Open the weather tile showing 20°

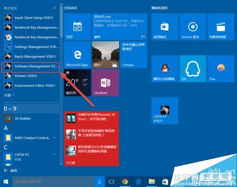[77, 83]
